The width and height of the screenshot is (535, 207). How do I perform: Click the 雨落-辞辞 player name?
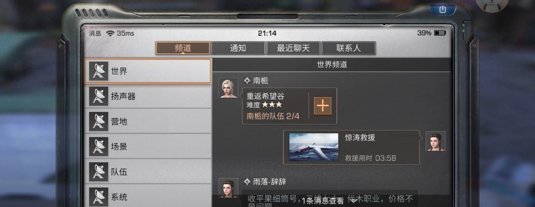point(269,182)
